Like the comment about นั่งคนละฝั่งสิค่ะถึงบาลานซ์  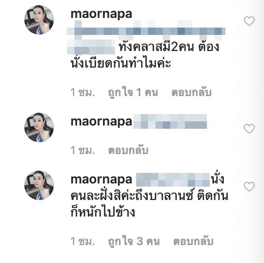click(x=249, y=186)
